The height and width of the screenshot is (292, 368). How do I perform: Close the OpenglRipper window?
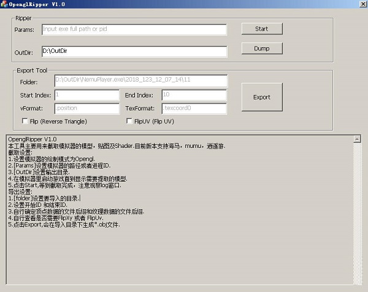(363, 4)
